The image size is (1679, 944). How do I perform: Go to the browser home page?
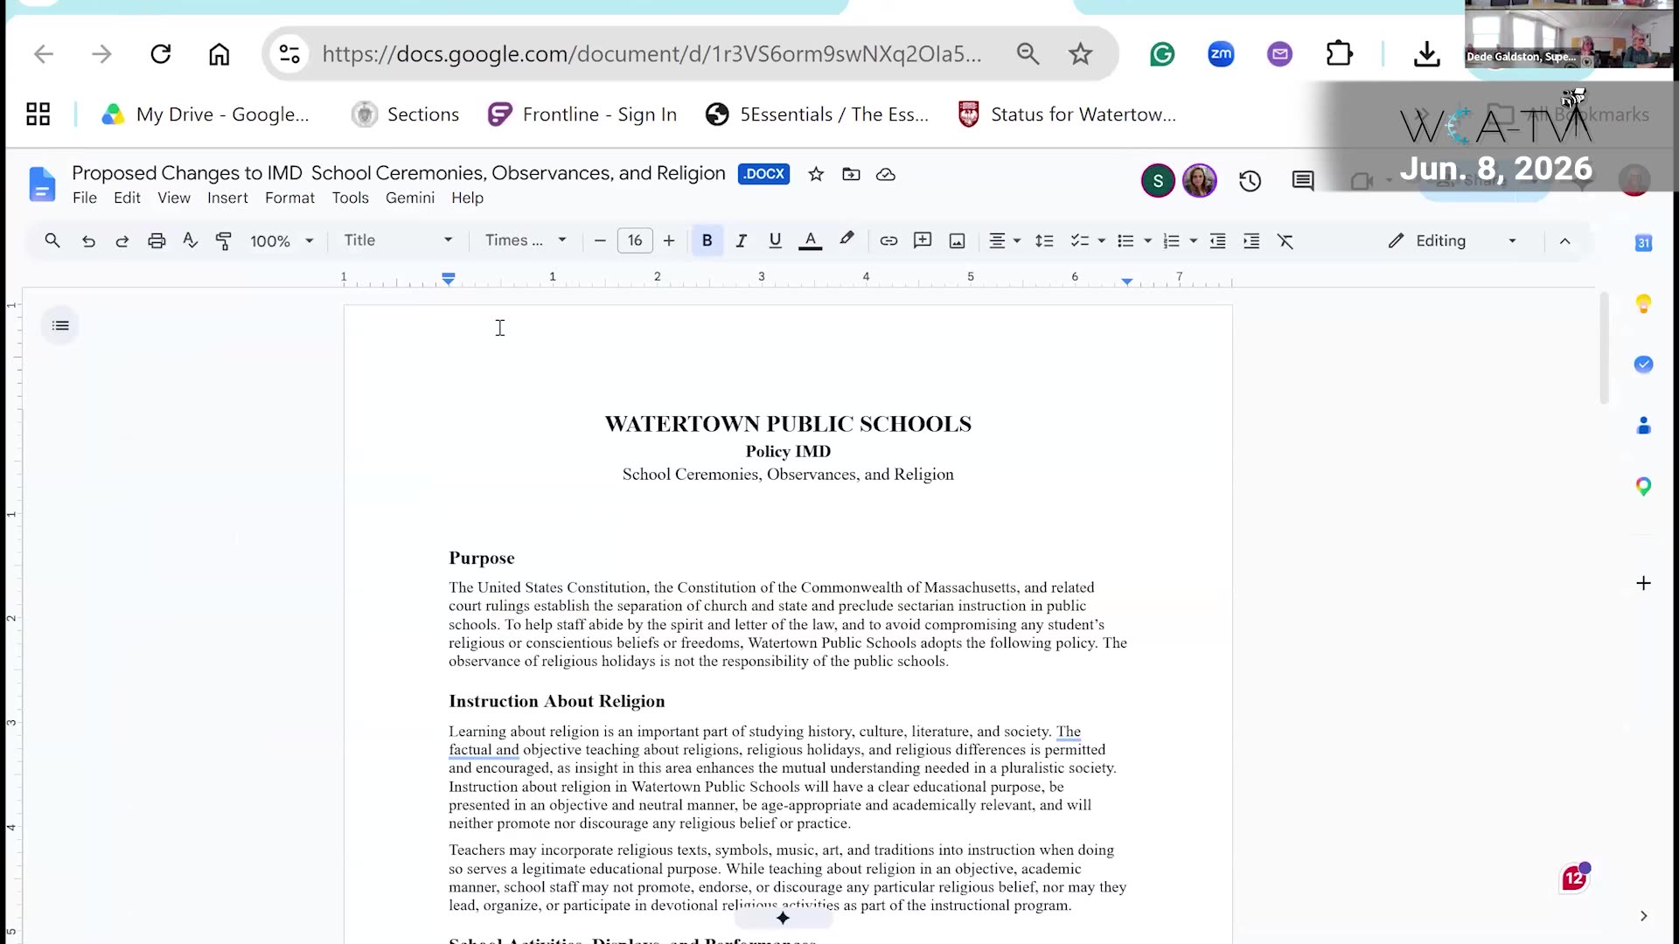tap(219, 54)
